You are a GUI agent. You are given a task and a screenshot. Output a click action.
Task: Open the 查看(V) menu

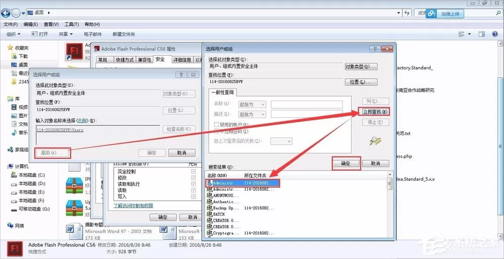click(51, 25)
